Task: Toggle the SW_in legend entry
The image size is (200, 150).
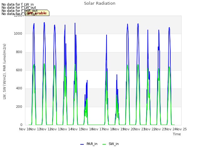Action: (110, 144)
